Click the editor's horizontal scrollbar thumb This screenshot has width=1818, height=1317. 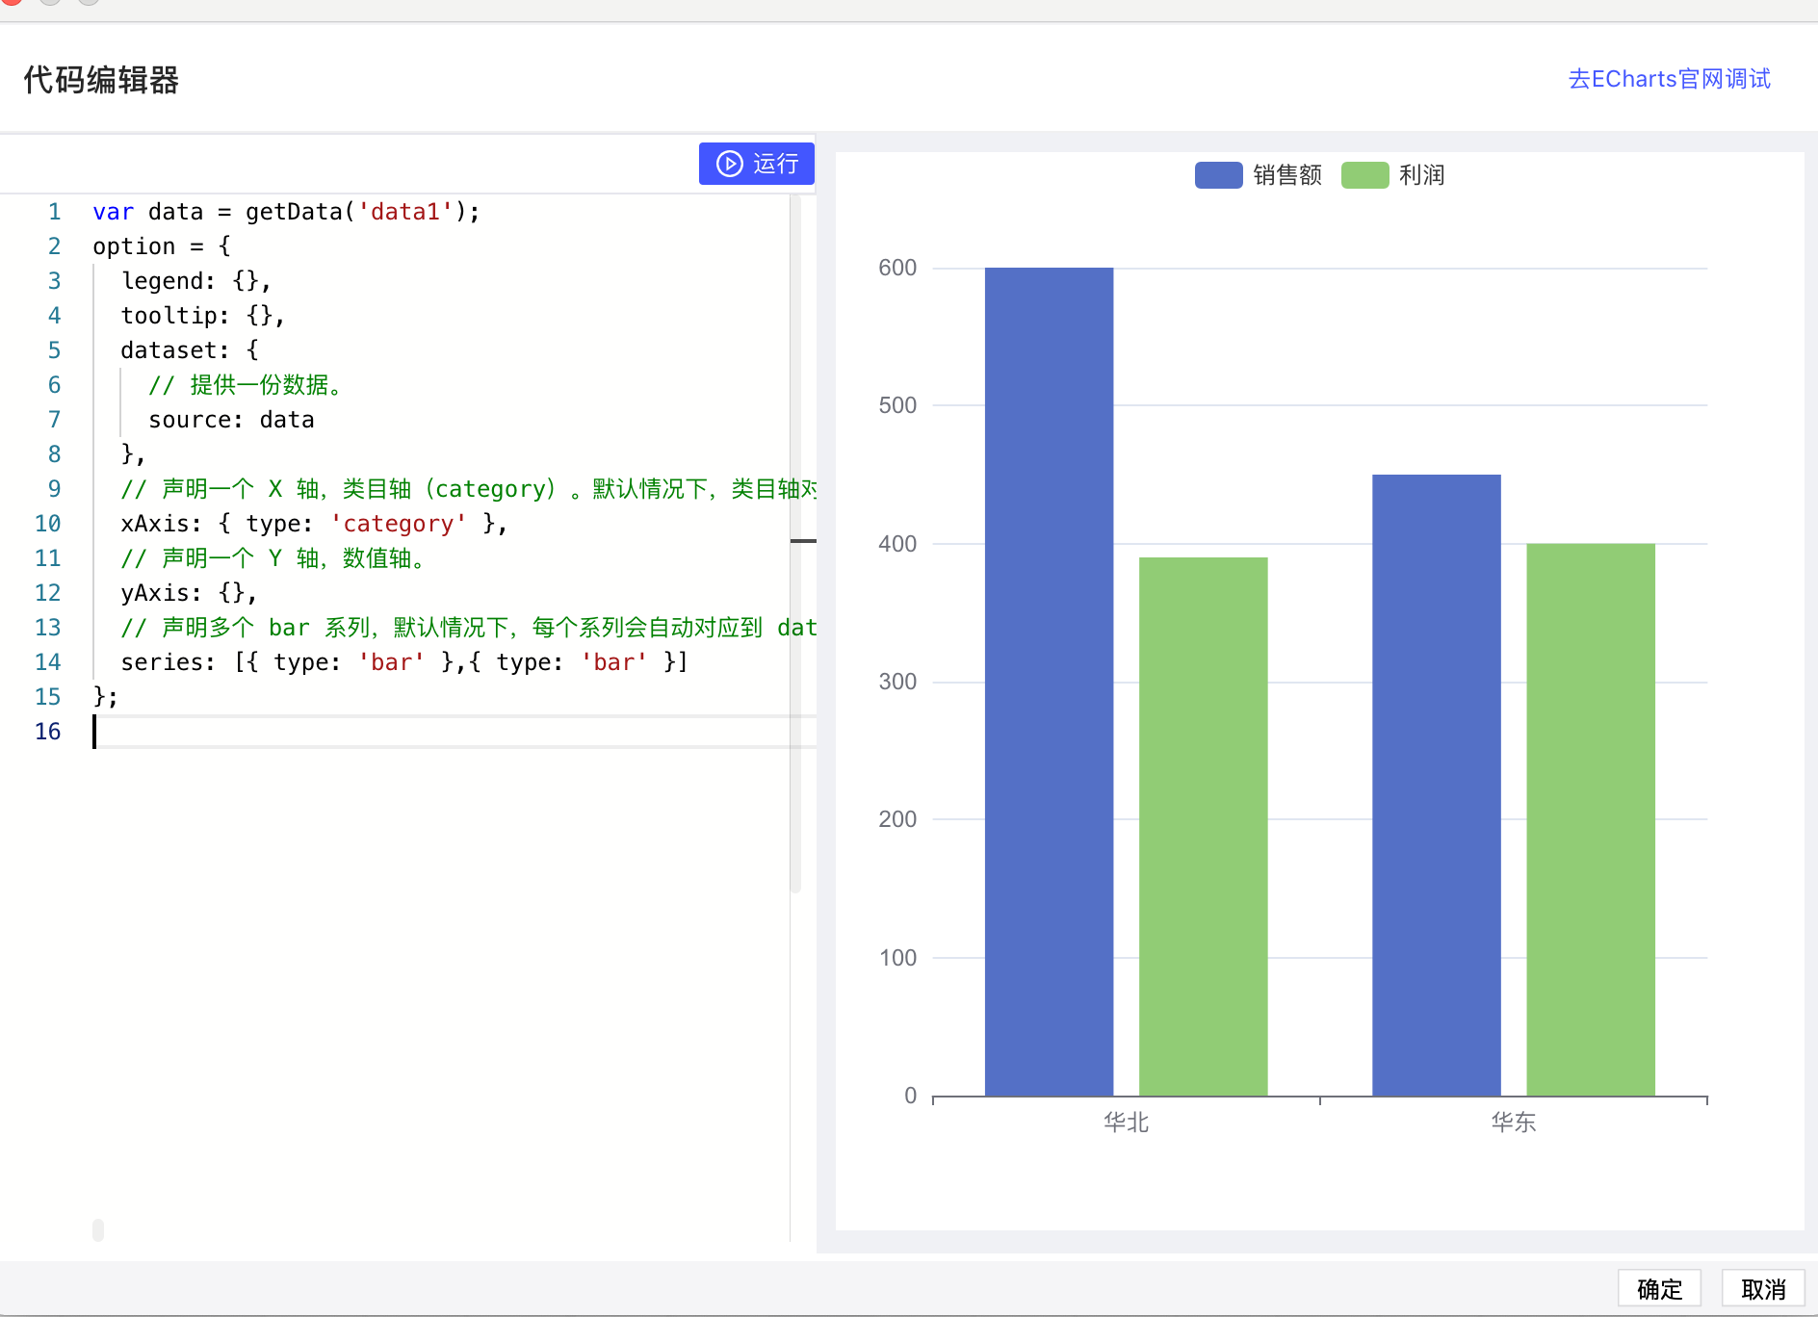(x=98, y=1229)
